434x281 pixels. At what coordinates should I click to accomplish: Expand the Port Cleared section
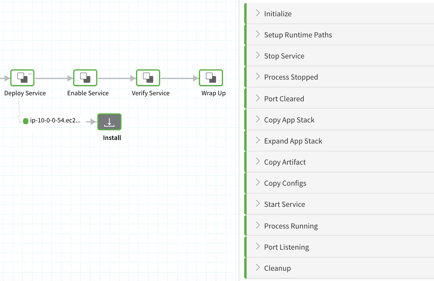(339, 98)
